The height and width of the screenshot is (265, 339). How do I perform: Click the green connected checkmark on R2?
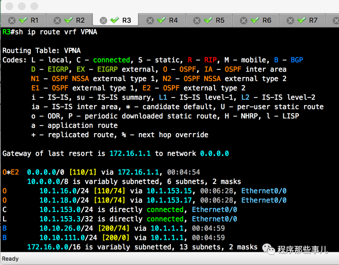68,20
